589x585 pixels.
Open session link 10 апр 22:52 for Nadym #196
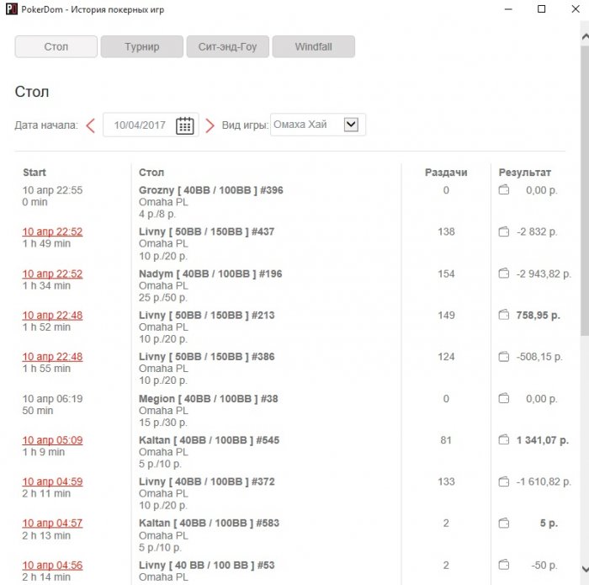[x=52, y=274]
